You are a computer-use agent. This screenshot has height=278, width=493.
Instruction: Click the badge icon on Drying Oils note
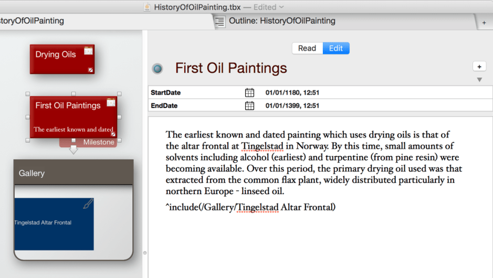[x=88, y=51]
